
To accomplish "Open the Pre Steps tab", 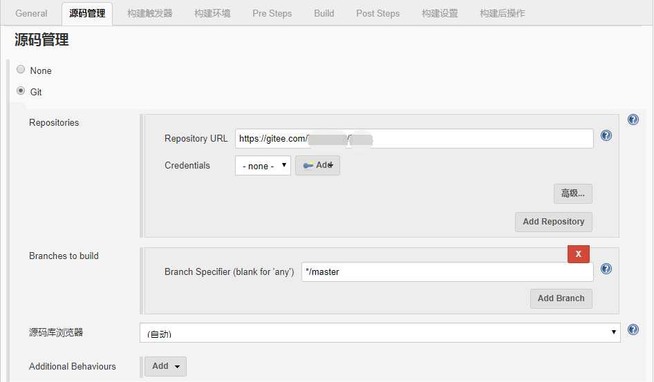I will click(272, 13).
